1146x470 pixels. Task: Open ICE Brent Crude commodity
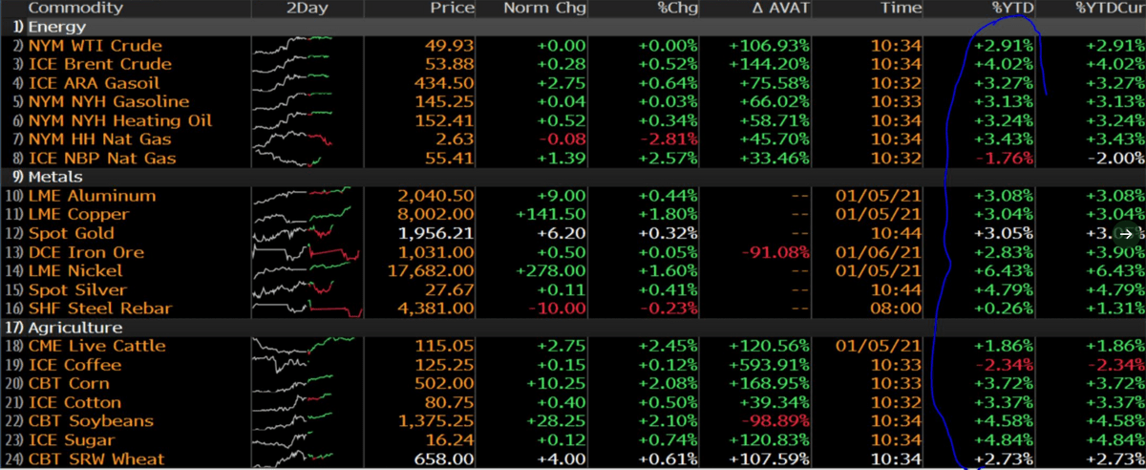click(x=100, y=64)
